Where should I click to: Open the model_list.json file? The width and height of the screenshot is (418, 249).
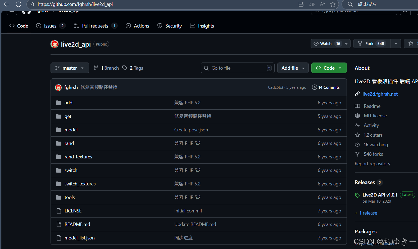(x=79, y=238)
